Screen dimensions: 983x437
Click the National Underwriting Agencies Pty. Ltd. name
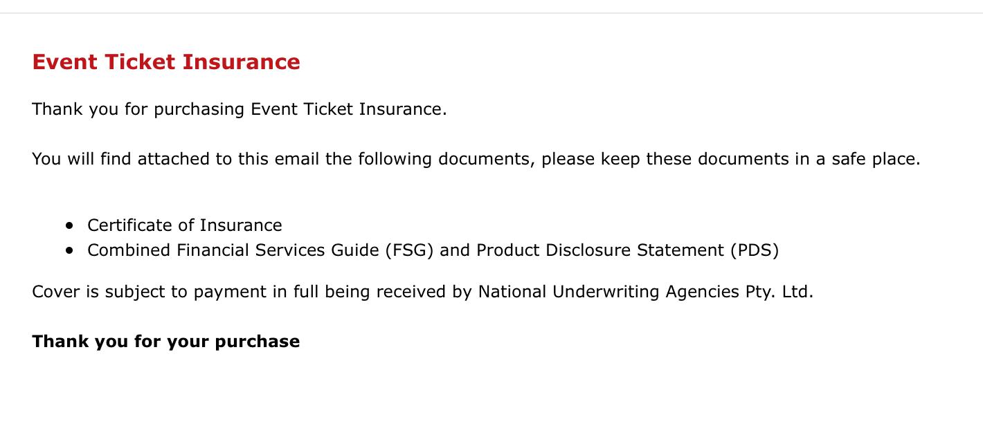pos(645,292)
